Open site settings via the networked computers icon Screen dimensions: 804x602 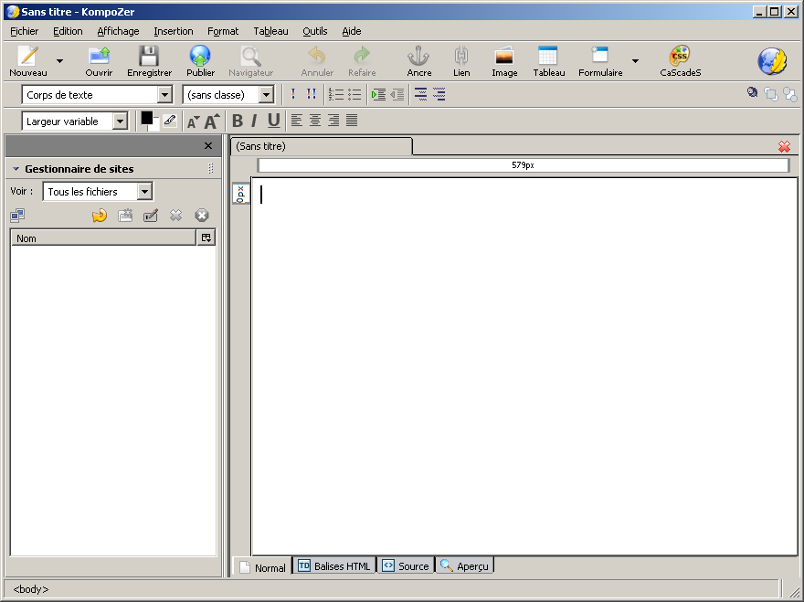tap(17, 216)
